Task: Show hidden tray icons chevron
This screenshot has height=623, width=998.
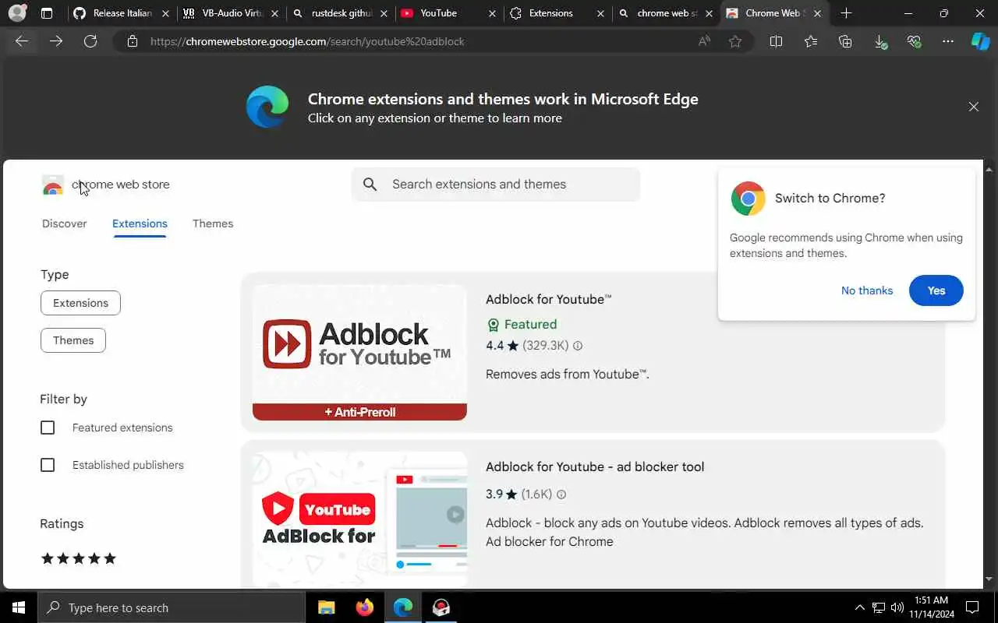Action: click(860, 607)
